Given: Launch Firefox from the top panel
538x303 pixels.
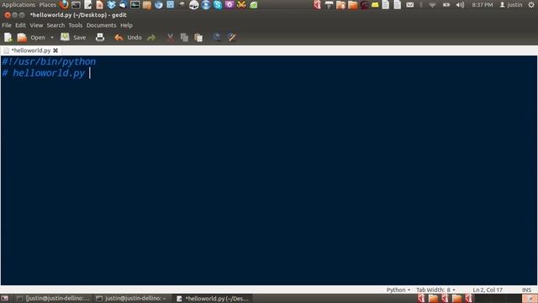Looking at the screenshot, I should click(64, 5).
